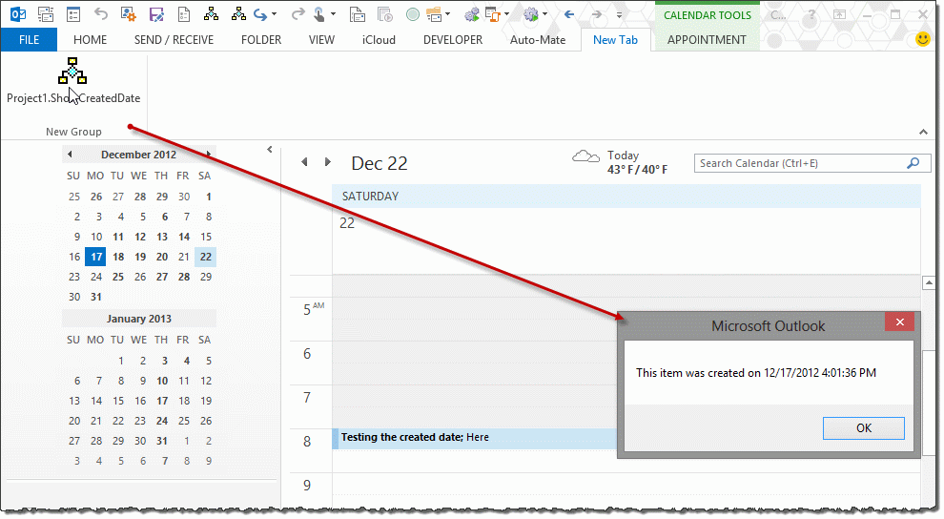Go to previous day with left arrow beside Dec 22
Screen dimensions: 944x519
click(304, 162)
